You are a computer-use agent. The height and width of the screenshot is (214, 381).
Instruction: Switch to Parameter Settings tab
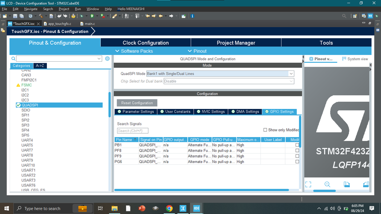136,112
